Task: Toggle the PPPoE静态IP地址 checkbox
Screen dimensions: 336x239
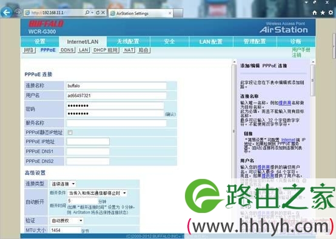Action: coord(70,132)
